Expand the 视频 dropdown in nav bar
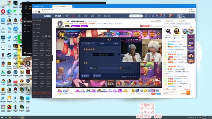This screenshot has width=212, height=119. [x=86, y=16]
